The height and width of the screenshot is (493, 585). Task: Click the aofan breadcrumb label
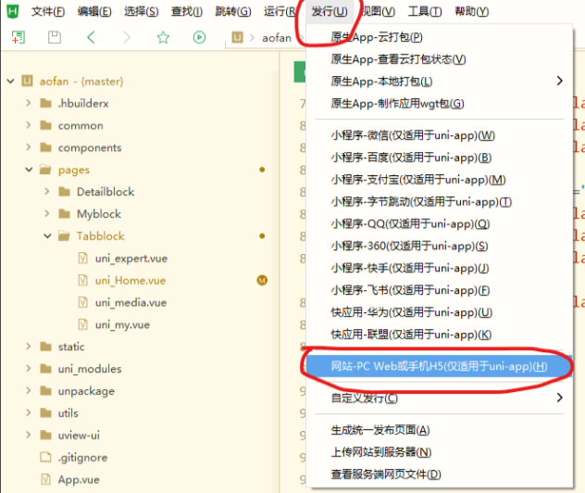(x=277, y=38)
